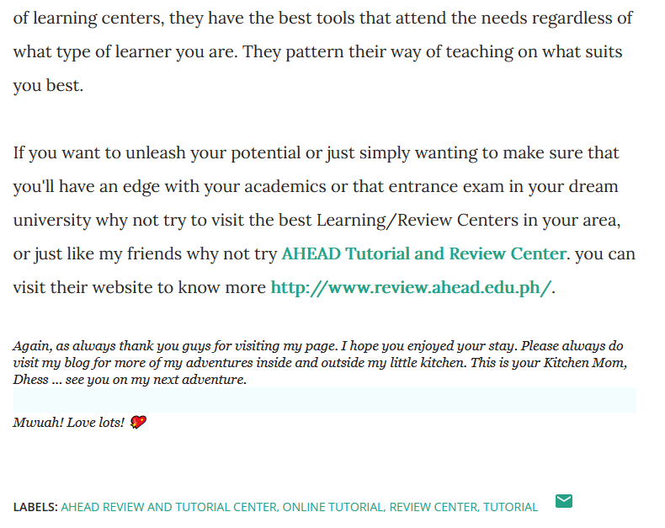Click the 'If you want to unleash' line

pyautogui.click(x=316, y=152)
